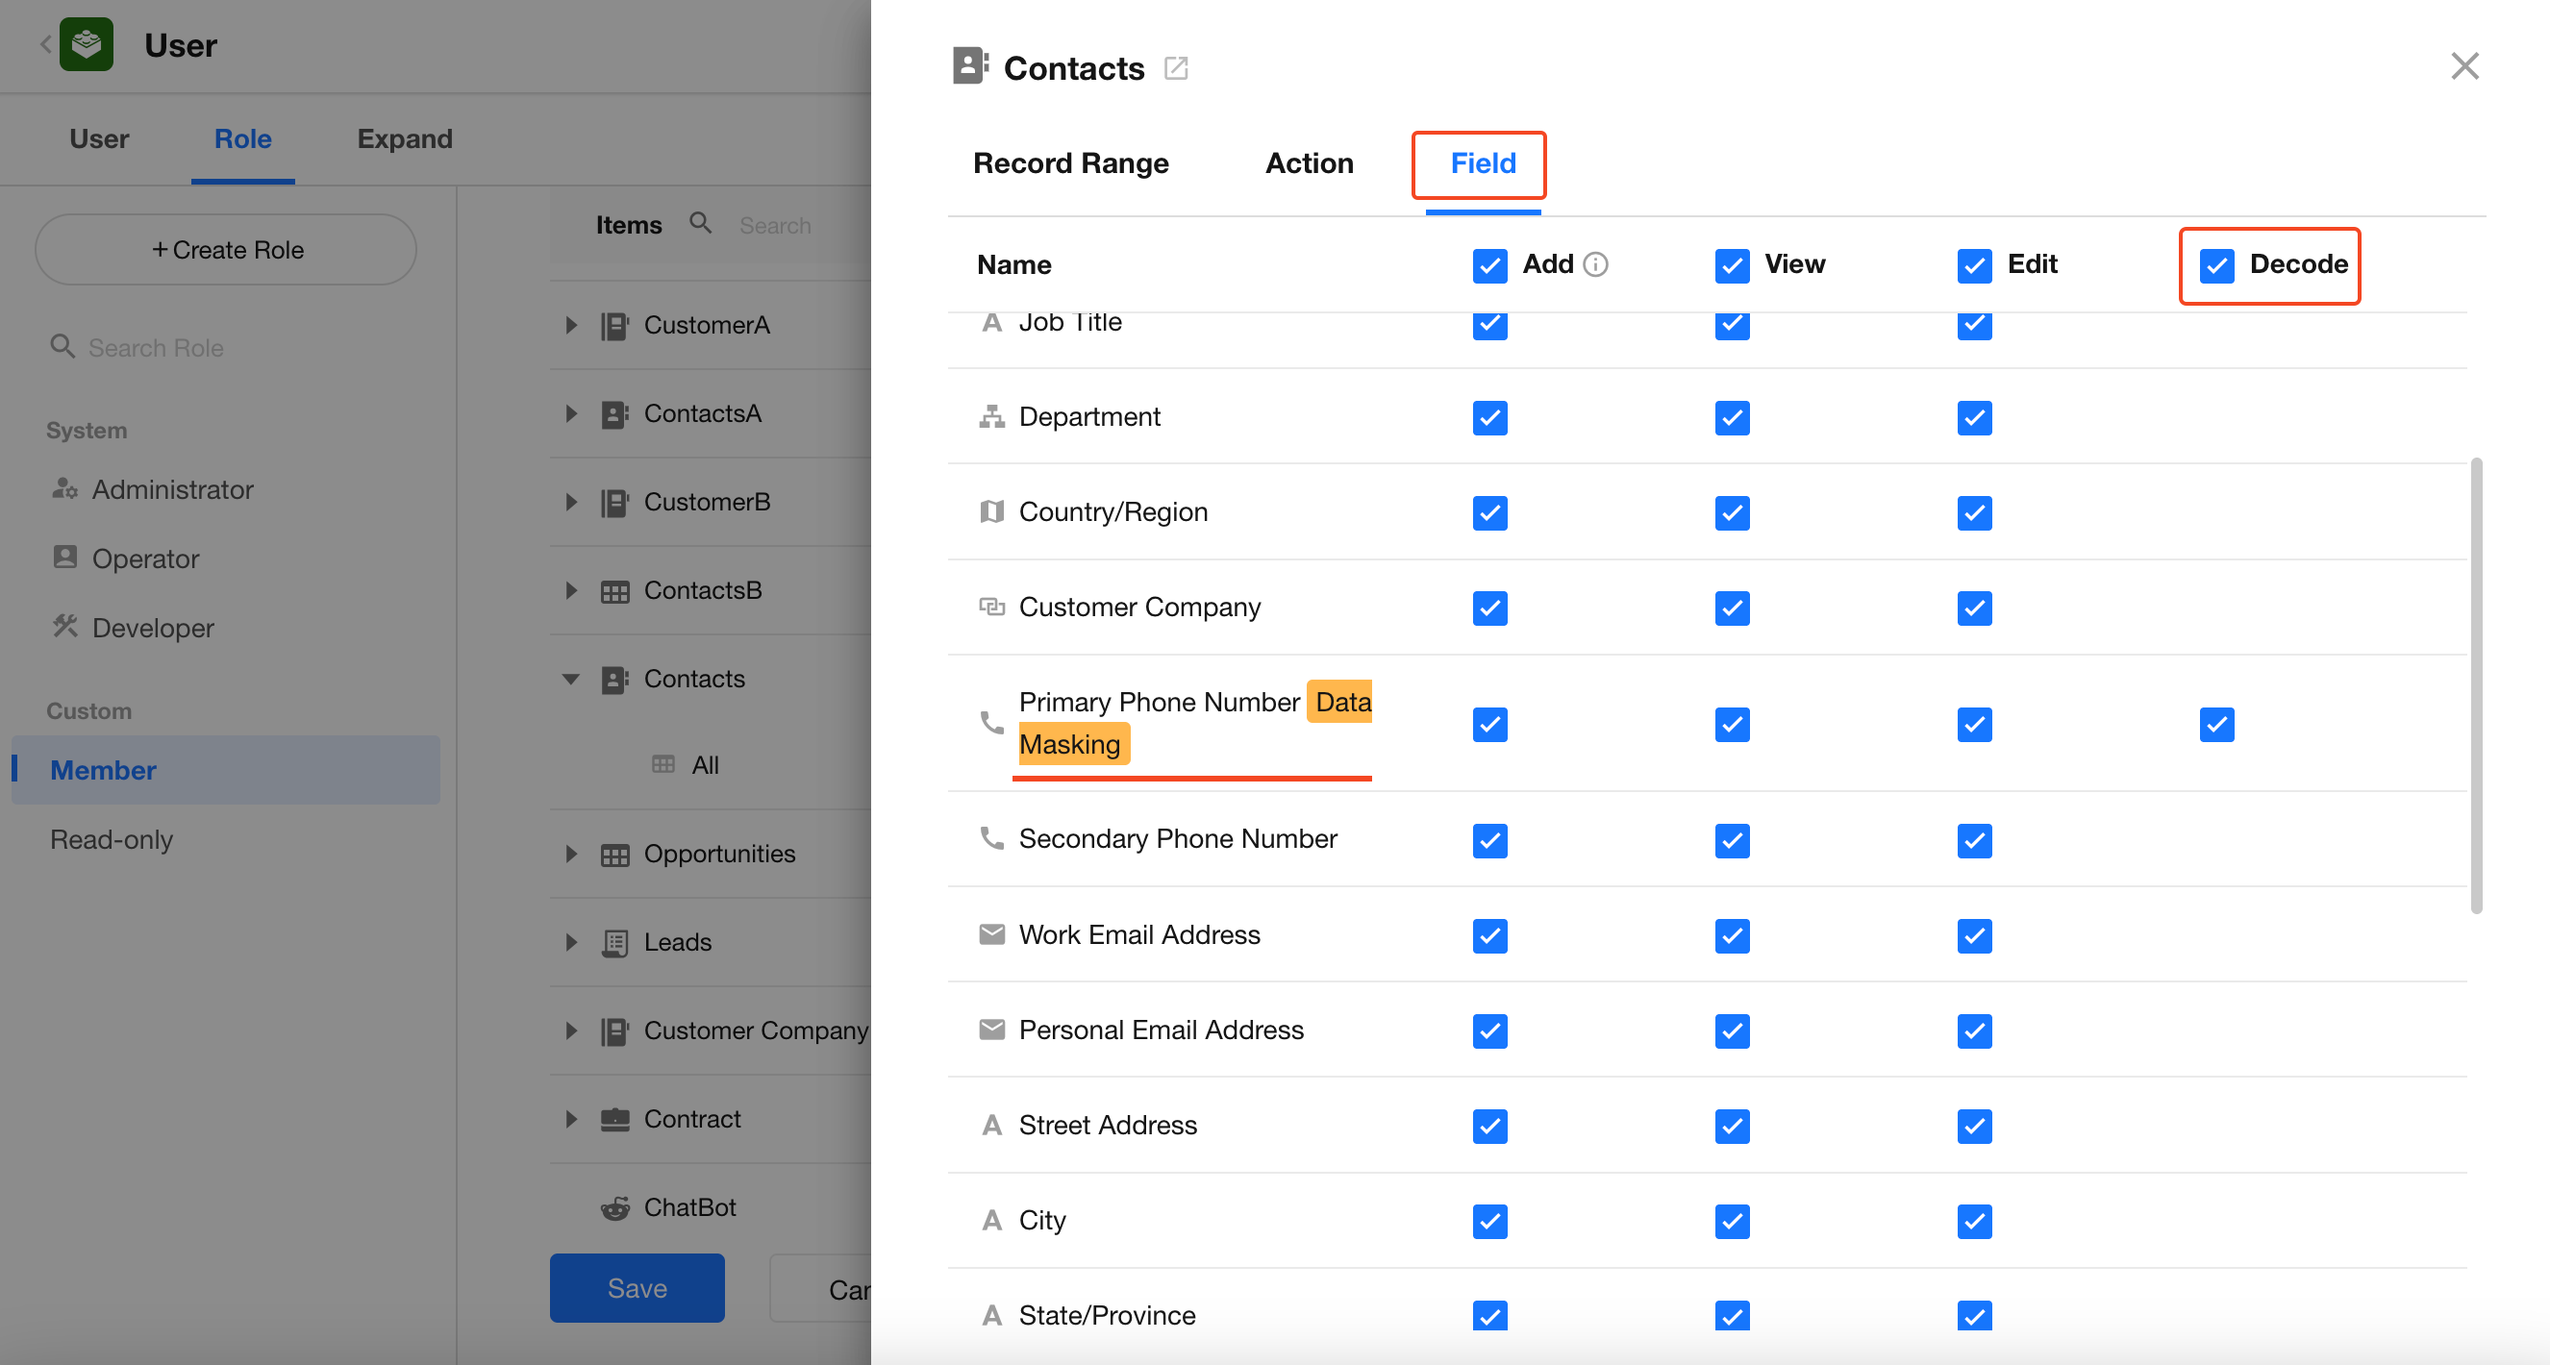Click the back arrow beside User logo
The width and height of the screenshot is (2550, 1365).
pos(45,44)
